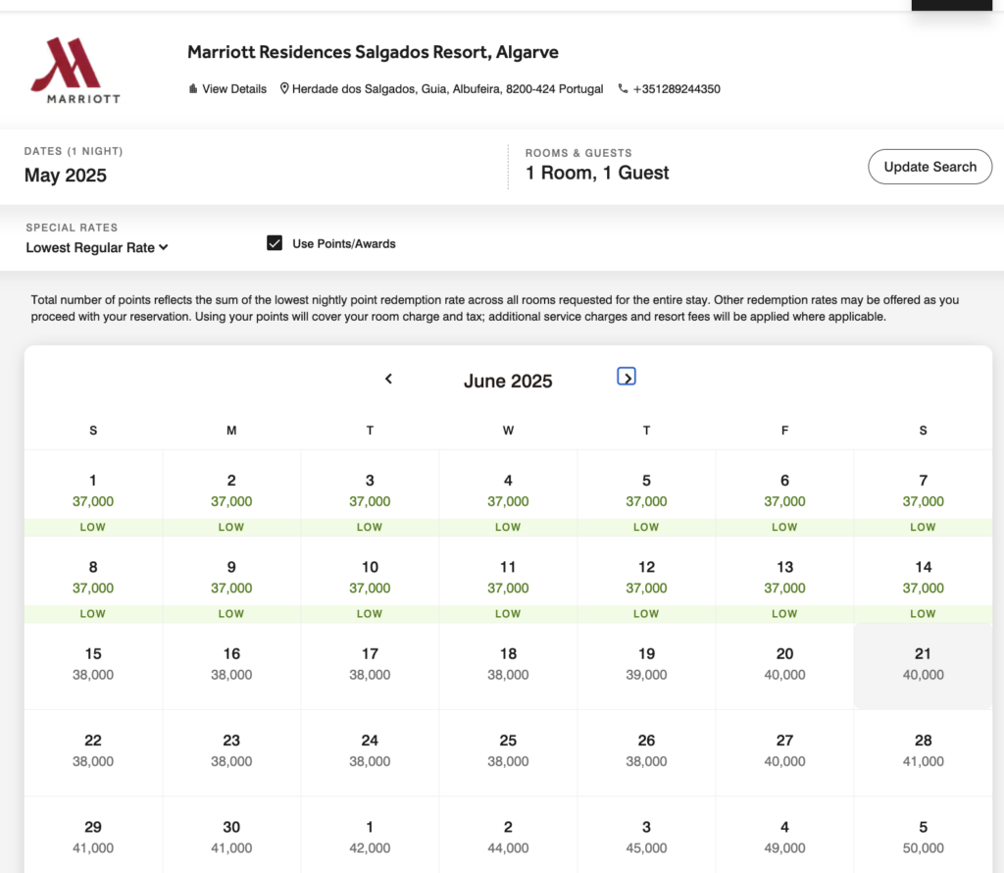This screenshot has width=1004, height=873.
Task: Select June 3 on the calendar
Action: tap(370, 493)
